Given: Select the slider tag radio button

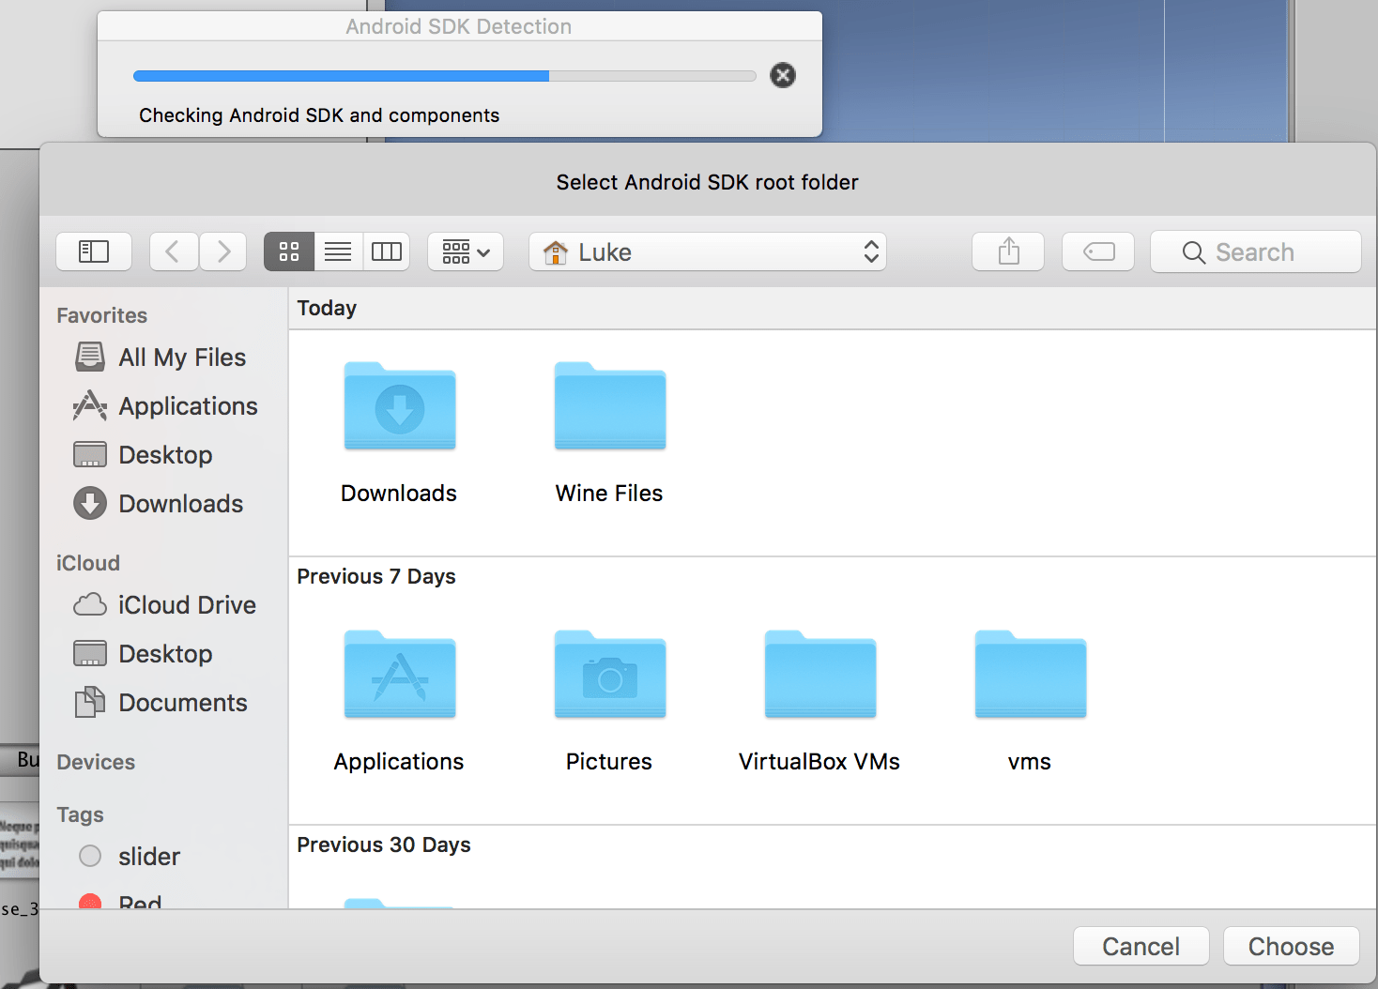Looking at the screenshot, I should 89,856.
